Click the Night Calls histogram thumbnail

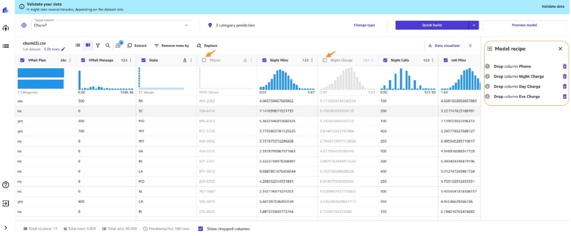pos(407,78)
